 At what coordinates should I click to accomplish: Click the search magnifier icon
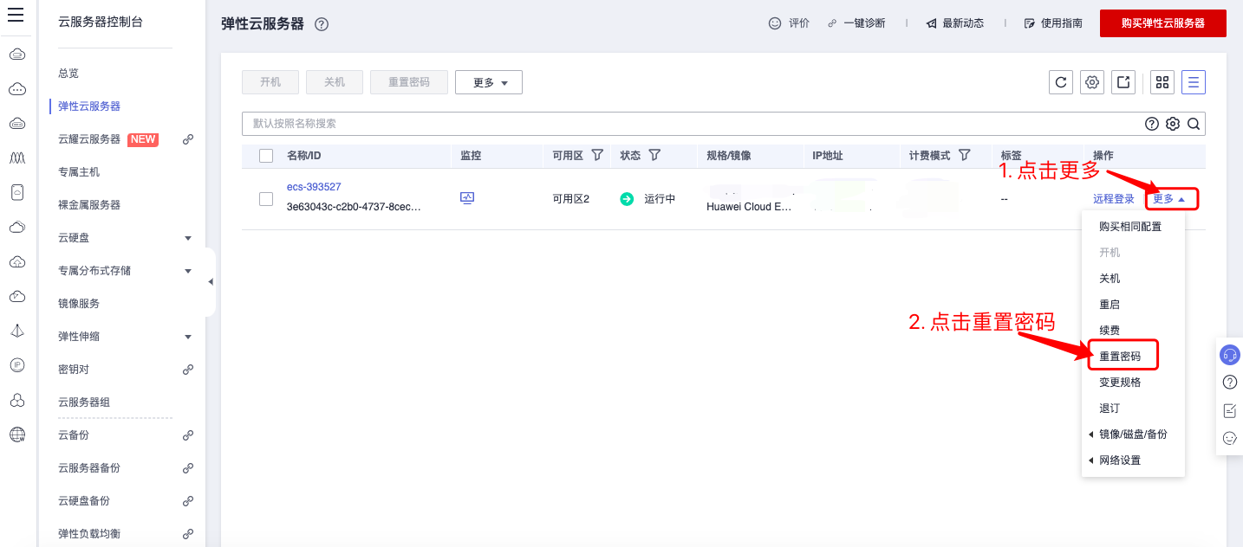(1194, 124)
